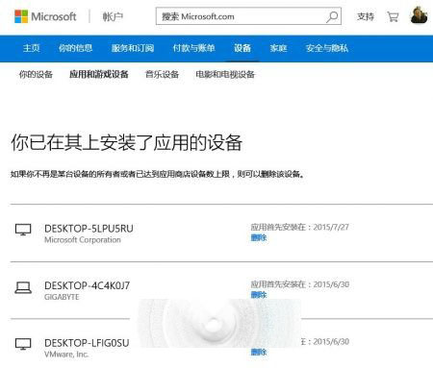Open the shopping cart icon

(x=393, y=16)
